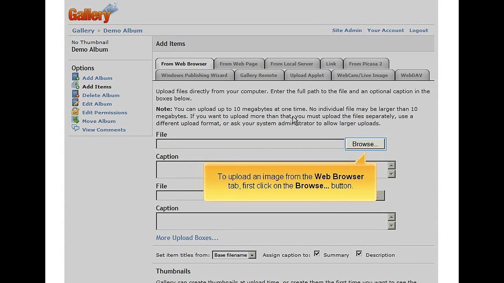Go to Your Account

click(x=385, y=30)
